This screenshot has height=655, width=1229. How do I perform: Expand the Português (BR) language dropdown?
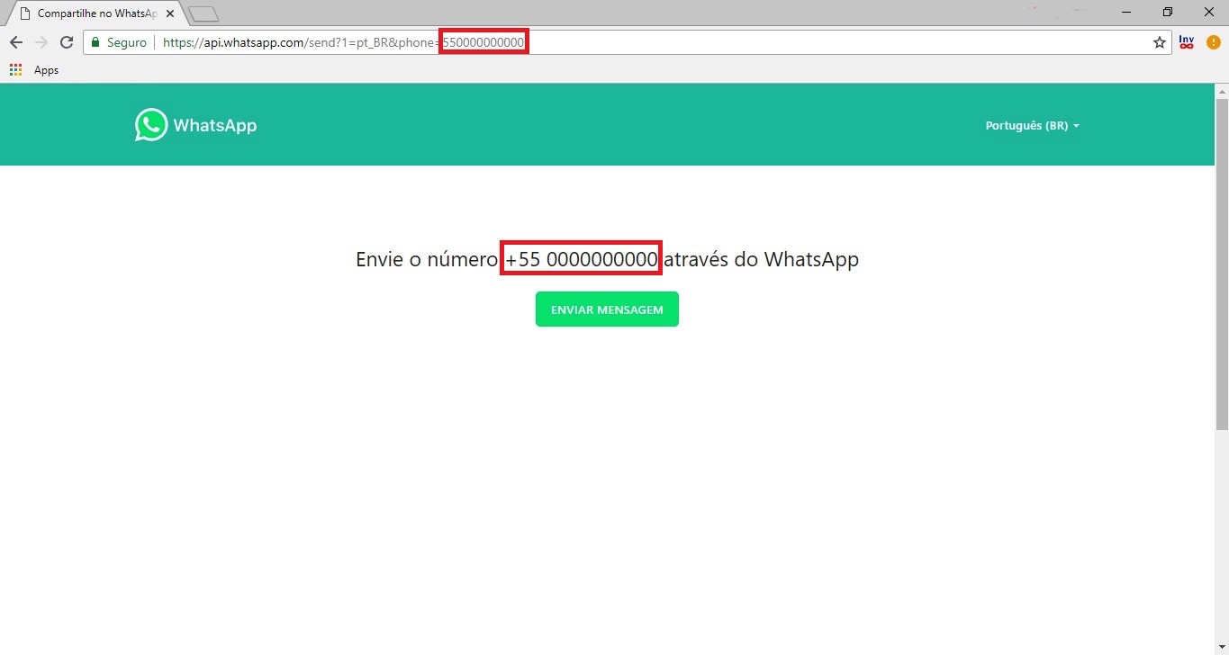tap(1032, 126)
